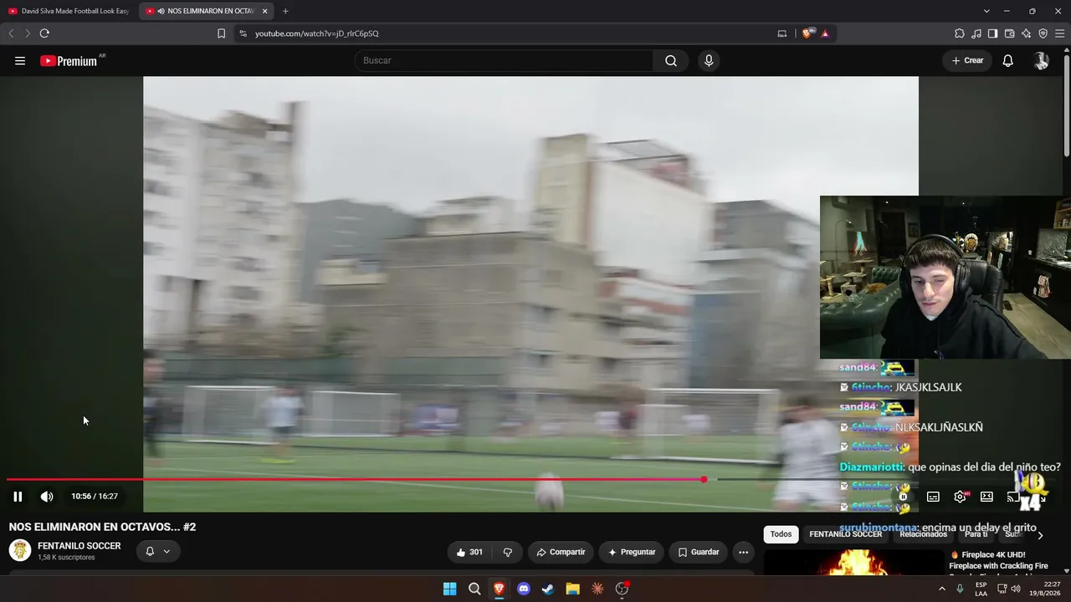1071x602 pixels.
Task: Show hidden system tray icons
Action: click(941, 589)
